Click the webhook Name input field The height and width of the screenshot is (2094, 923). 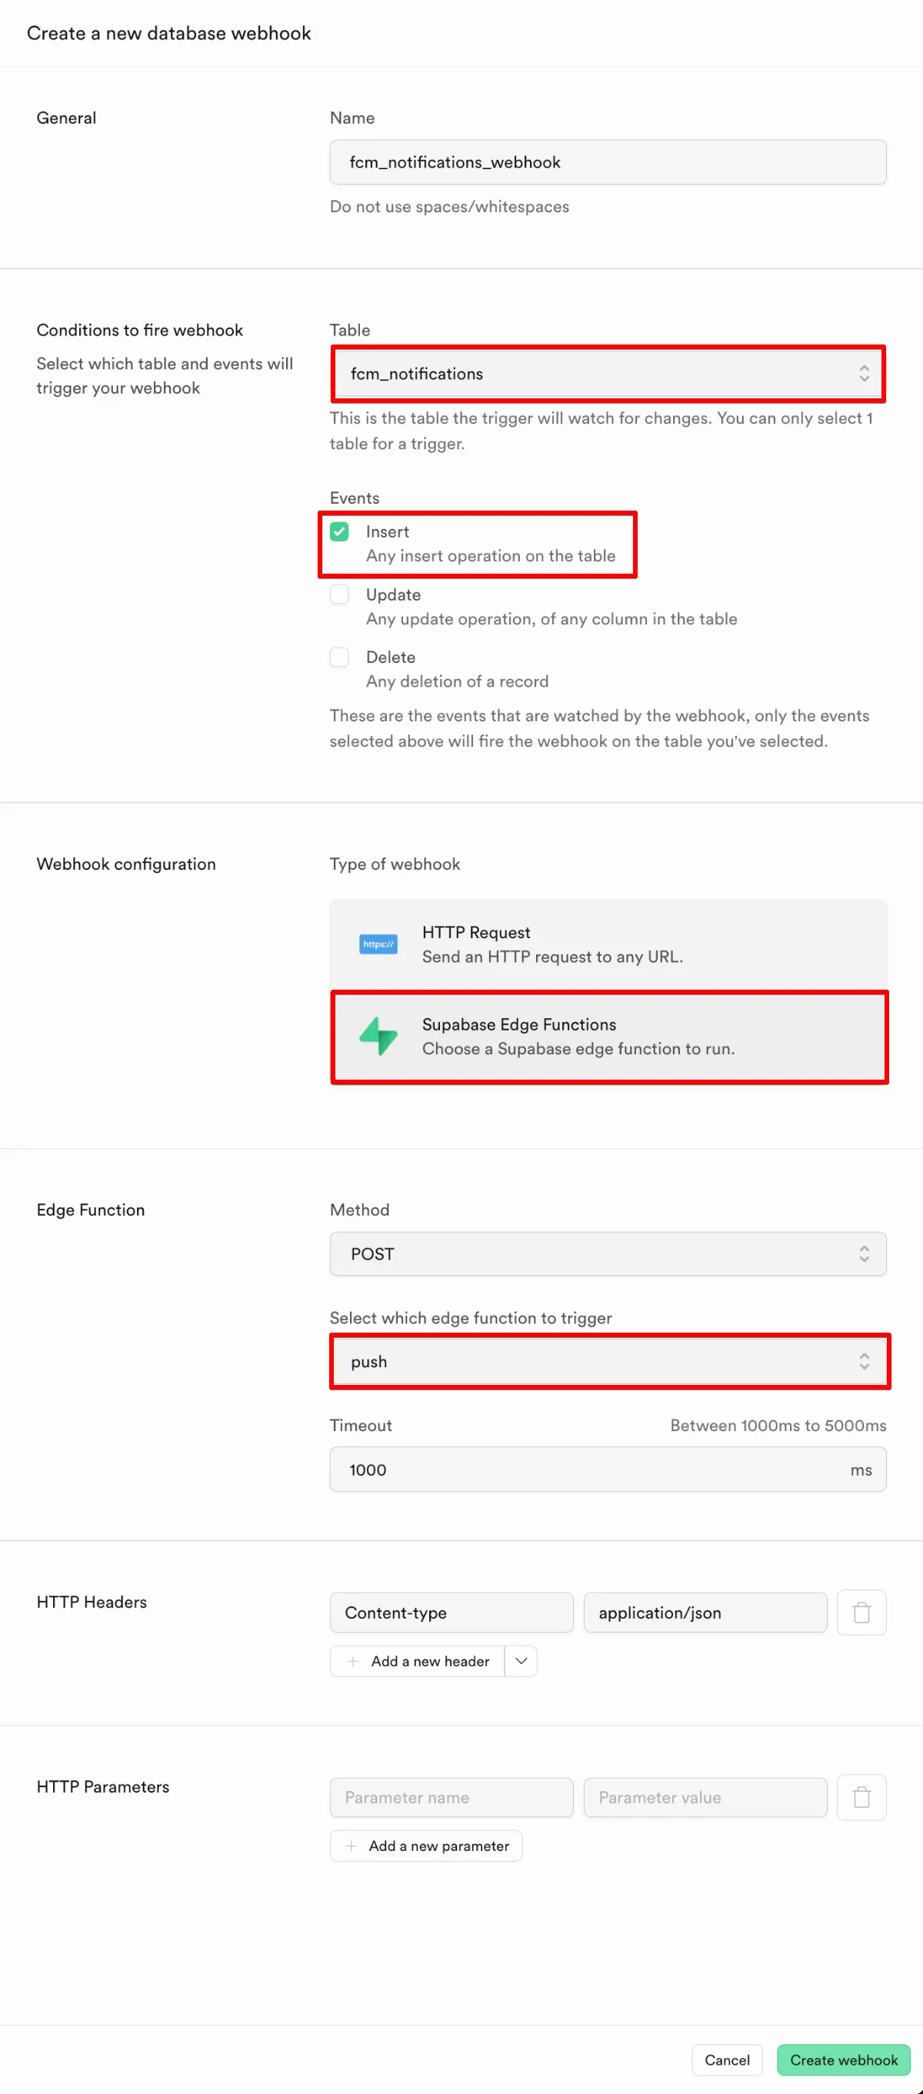[x=608, y=161]
